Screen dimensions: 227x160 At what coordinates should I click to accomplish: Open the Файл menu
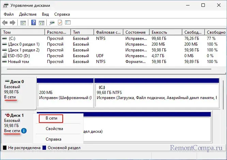click(x=10, y=14)
